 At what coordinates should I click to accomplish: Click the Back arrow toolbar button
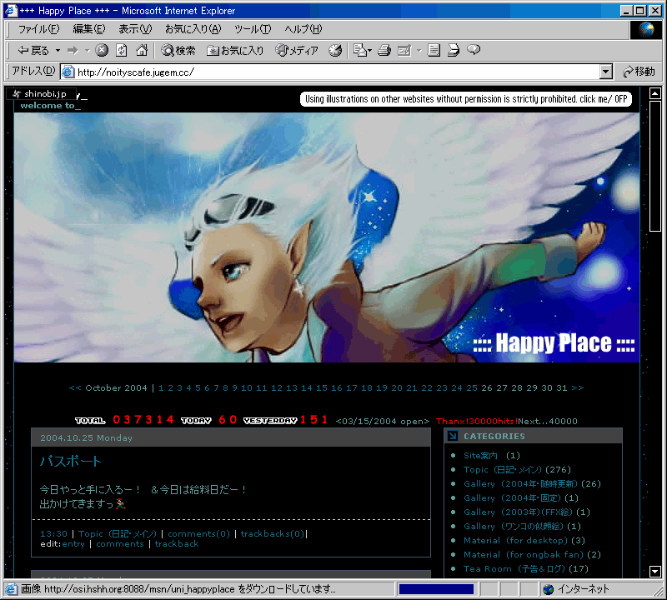click(33, 51)
